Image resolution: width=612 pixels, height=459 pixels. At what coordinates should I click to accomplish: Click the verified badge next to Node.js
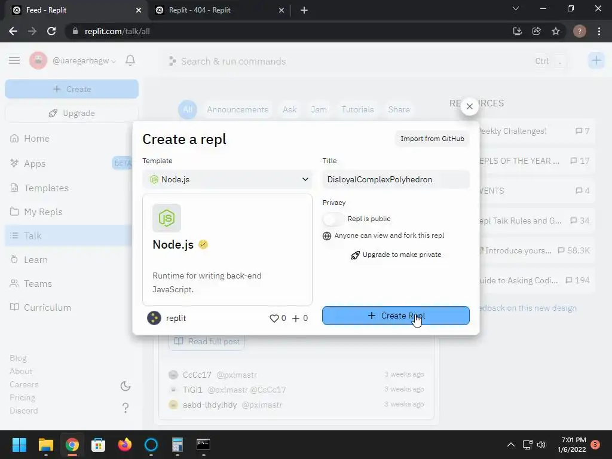[x=203, y=244]
